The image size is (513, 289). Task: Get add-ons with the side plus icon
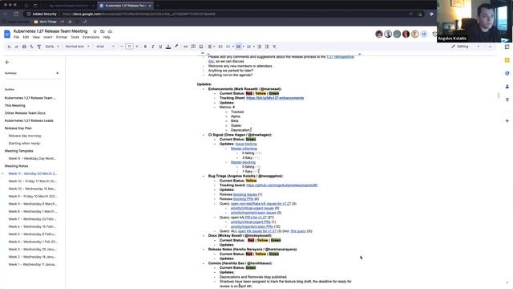click(x=507, y=120)
